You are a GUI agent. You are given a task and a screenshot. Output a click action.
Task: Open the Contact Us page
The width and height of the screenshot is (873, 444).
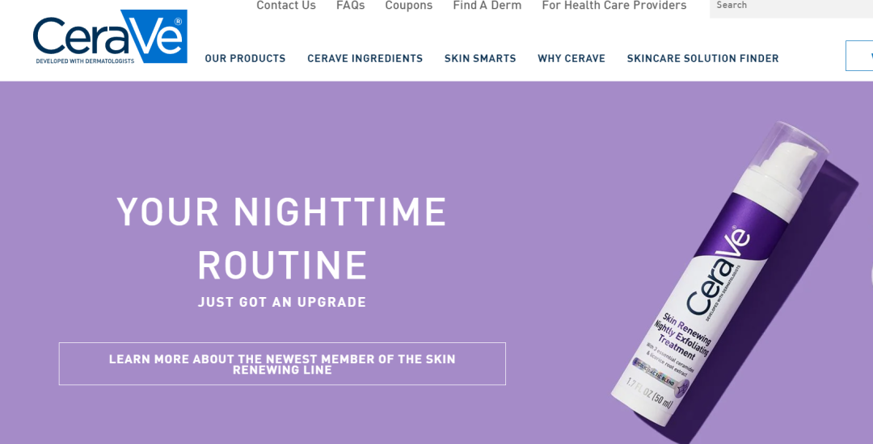coord(286,6)
